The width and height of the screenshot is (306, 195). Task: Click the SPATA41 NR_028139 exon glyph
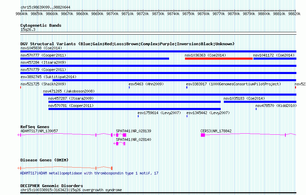(x=120, y=135)
